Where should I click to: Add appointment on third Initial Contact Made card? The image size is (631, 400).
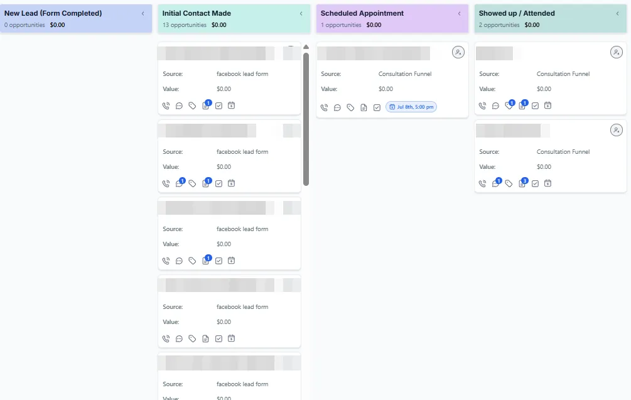point(232,261)
